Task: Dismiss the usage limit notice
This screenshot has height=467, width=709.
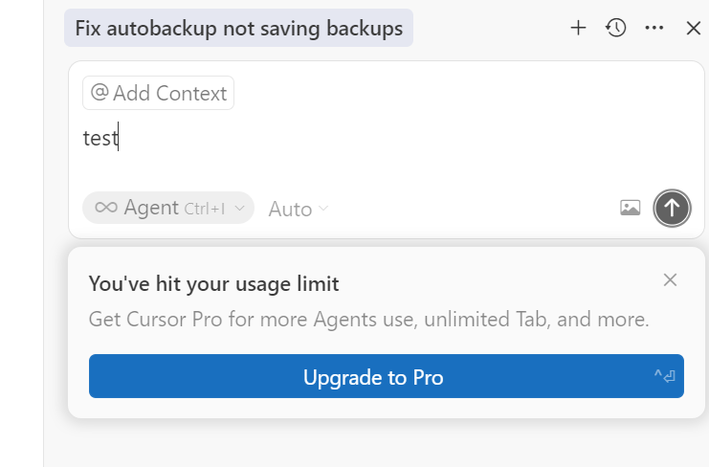Action: click(x=670, y=279)
